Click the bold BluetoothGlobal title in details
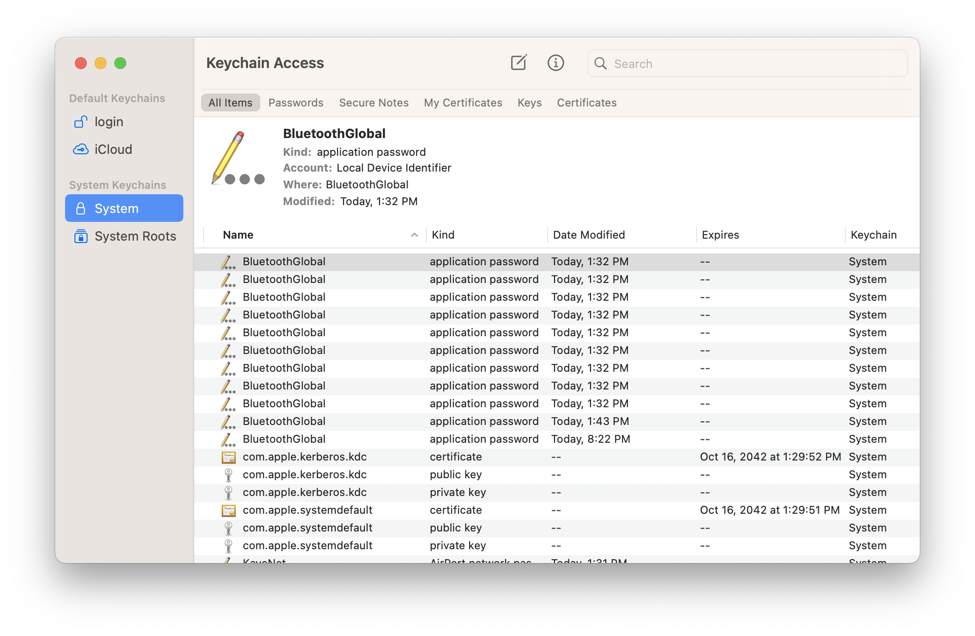Viewport: 975px width, 636px height. click(334, 134)
